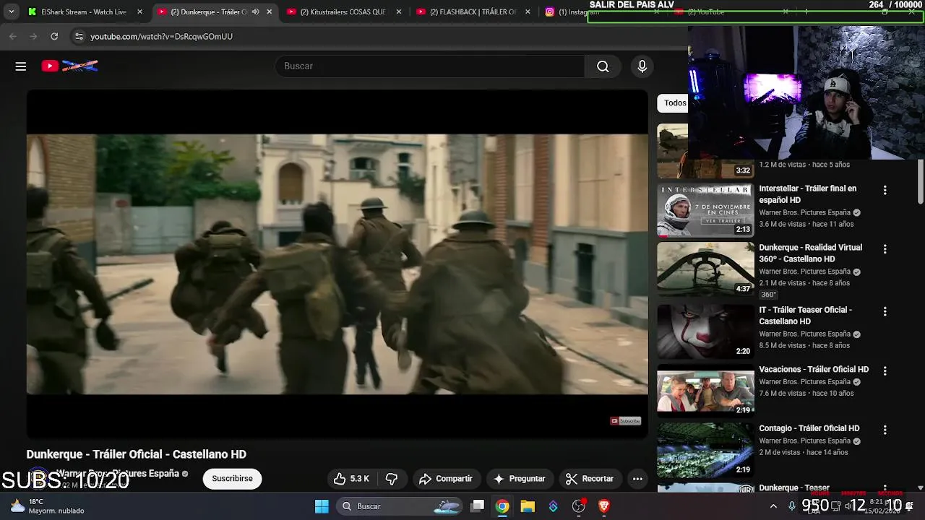Close the FLASHBACK trailer tab
The width and height of the screenshot is (925, 520).
coord(528,12)
